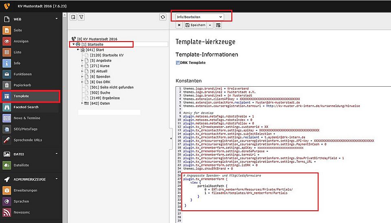Click the Faceted Search module icon
Image resolution: width=391 pixels, height=223 pixels.
pos(7,107)
